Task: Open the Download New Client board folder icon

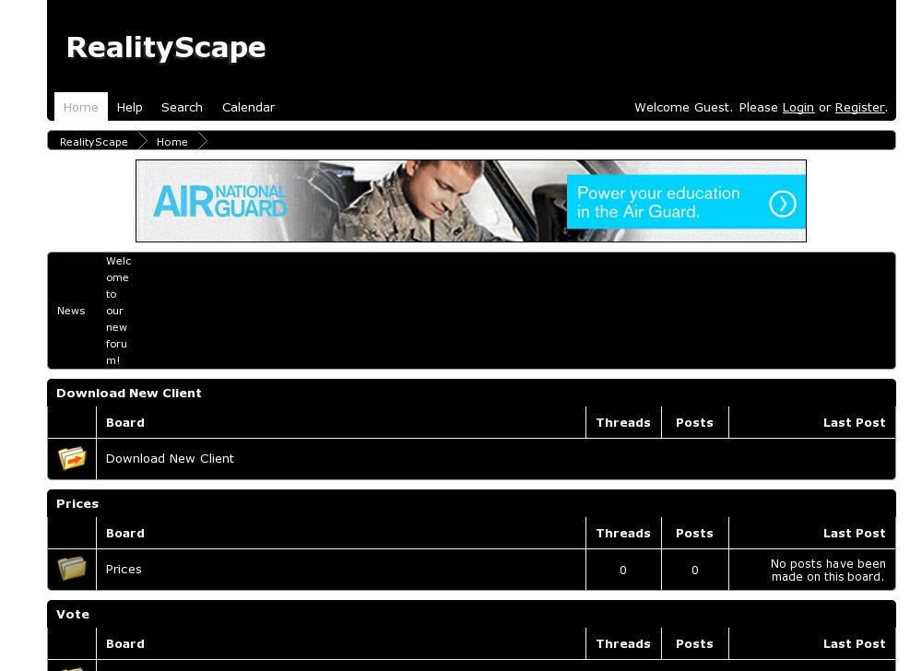Action: pos(72,458)
